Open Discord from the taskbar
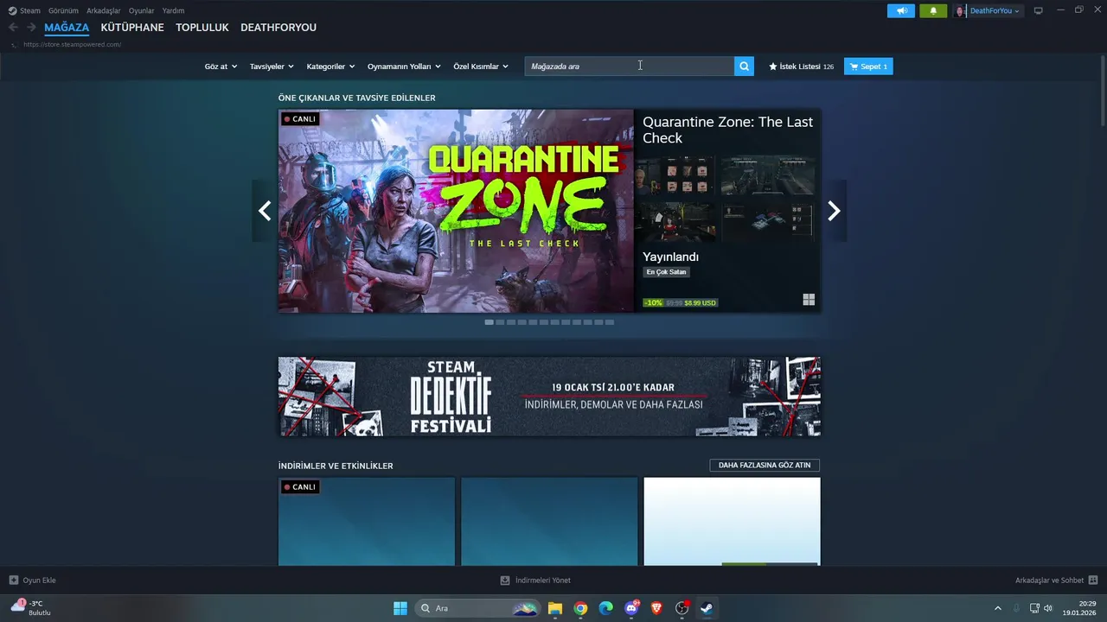Screen dimensions: 1107x622 (631, 608)
